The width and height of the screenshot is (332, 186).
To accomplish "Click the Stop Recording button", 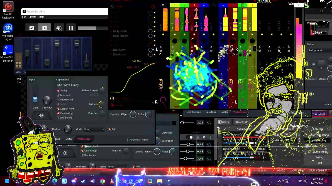I will (x=317, y=140).
